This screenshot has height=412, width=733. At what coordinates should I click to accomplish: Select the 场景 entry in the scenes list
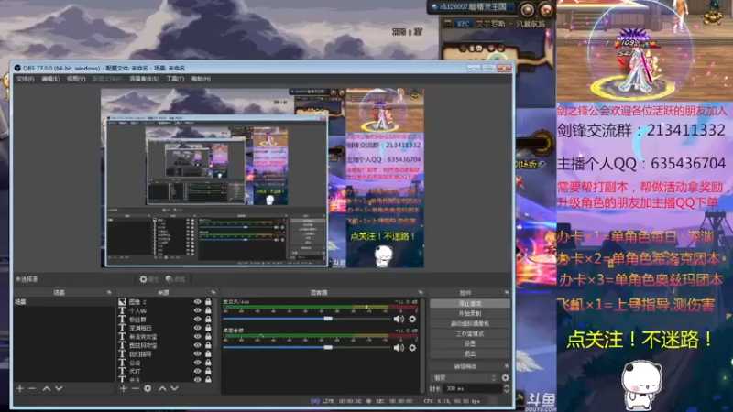[64, 302]
